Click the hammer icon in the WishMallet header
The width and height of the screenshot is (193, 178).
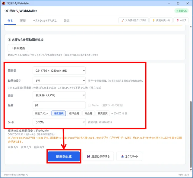pyautogui.click(x=17, y=11)
